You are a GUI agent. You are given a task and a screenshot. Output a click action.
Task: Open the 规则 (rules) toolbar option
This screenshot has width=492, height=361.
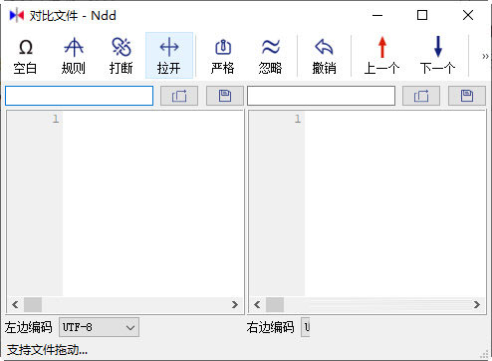click(x=74, y=56)
